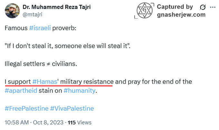
Task: Click the #VivaPalestine hashtag
Action: [72, 108]
